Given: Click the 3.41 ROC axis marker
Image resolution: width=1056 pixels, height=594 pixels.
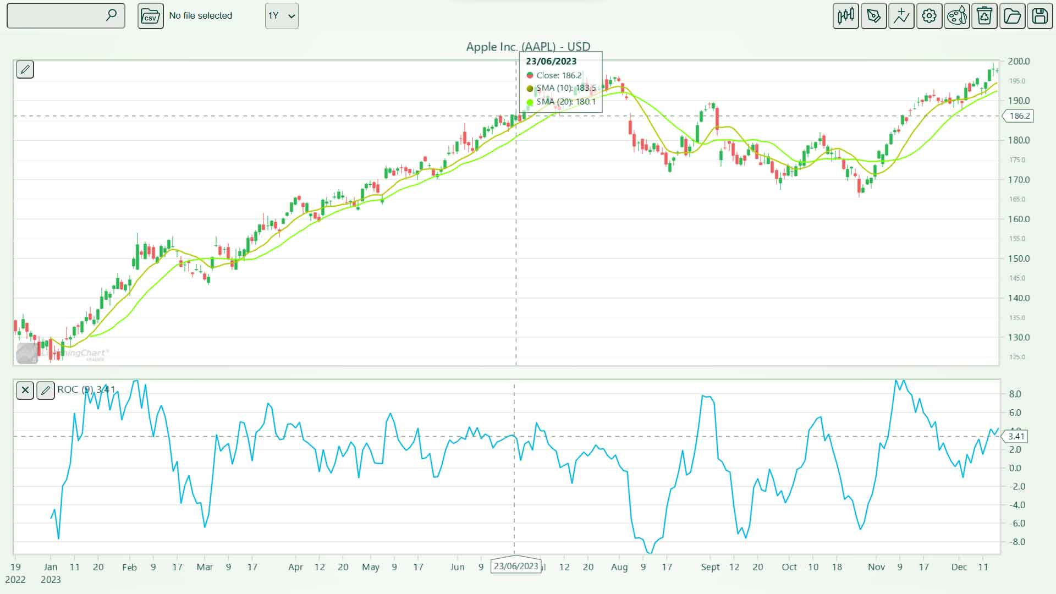Looking at the screenshot, I should pyautogui.click(x=1015, y=436).
